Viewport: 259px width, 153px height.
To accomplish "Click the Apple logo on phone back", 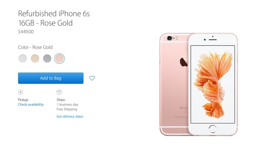I will (x=184, y=61).
